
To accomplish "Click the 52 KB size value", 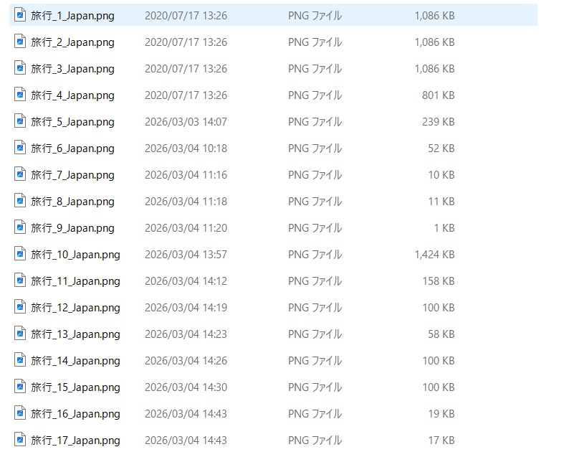I will click(441, 149).
